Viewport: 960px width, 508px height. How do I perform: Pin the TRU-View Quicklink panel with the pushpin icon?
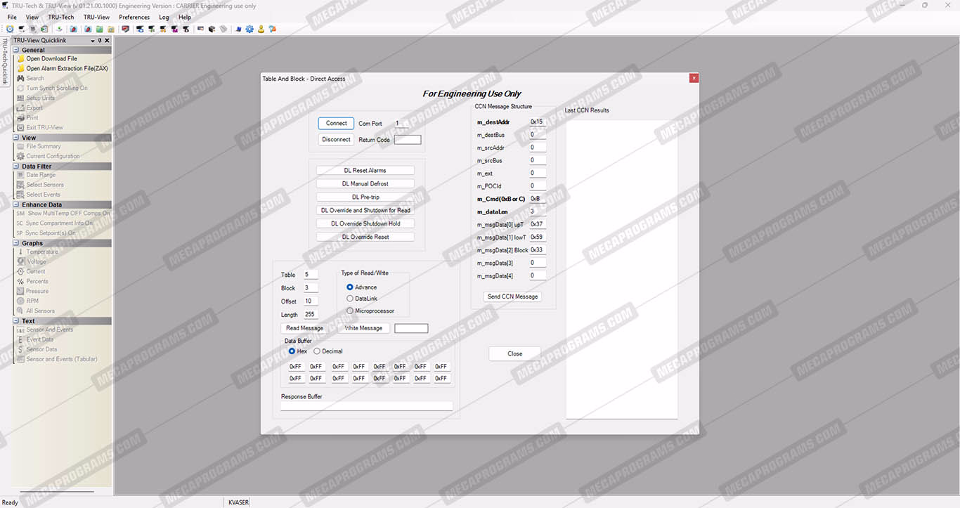point(99,41)
